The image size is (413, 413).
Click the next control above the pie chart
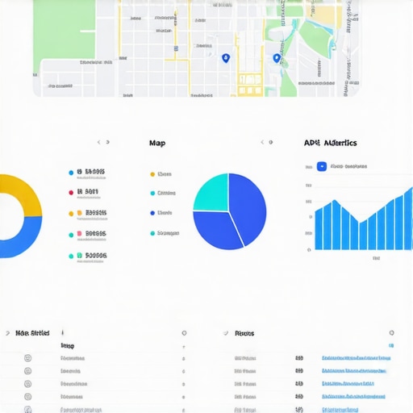point(271,142)
